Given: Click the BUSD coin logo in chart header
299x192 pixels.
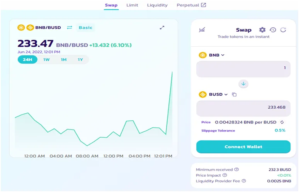Looking at the screenshot, I should click(x=30, y=28).
